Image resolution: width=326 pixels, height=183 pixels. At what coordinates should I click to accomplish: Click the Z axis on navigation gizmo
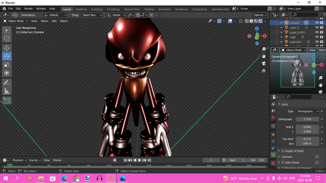(x=257, y=29)
